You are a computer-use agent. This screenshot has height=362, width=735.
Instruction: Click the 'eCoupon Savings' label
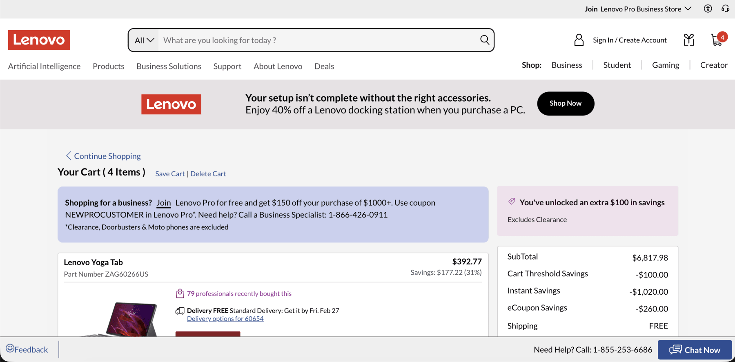coord(537,308)
